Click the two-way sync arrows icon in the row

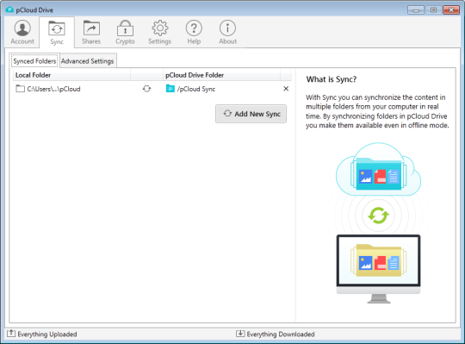(146, 89)
